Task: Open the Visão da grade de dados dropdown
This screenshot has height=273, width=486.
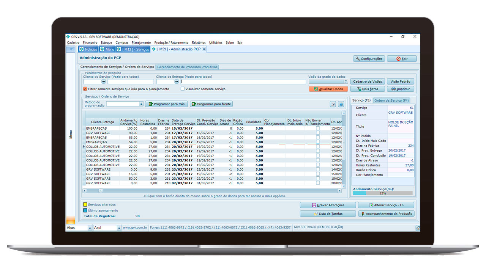Action: click(x=346, y=82)
